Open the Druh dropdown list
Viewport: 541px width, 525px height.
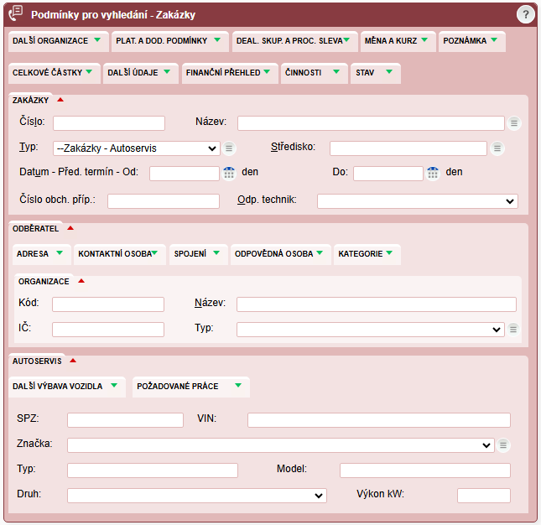(196, 496)
